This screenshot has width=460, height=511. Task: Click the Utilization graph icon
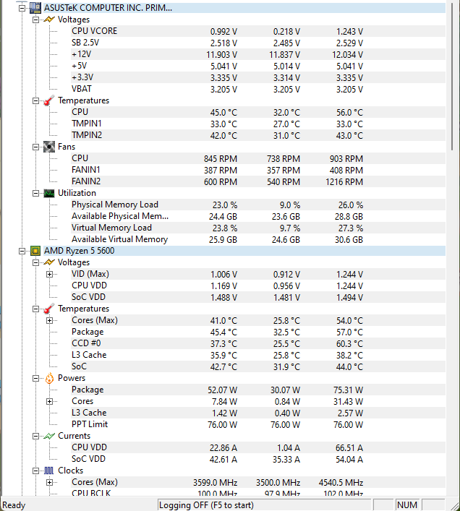pos(49,193)
